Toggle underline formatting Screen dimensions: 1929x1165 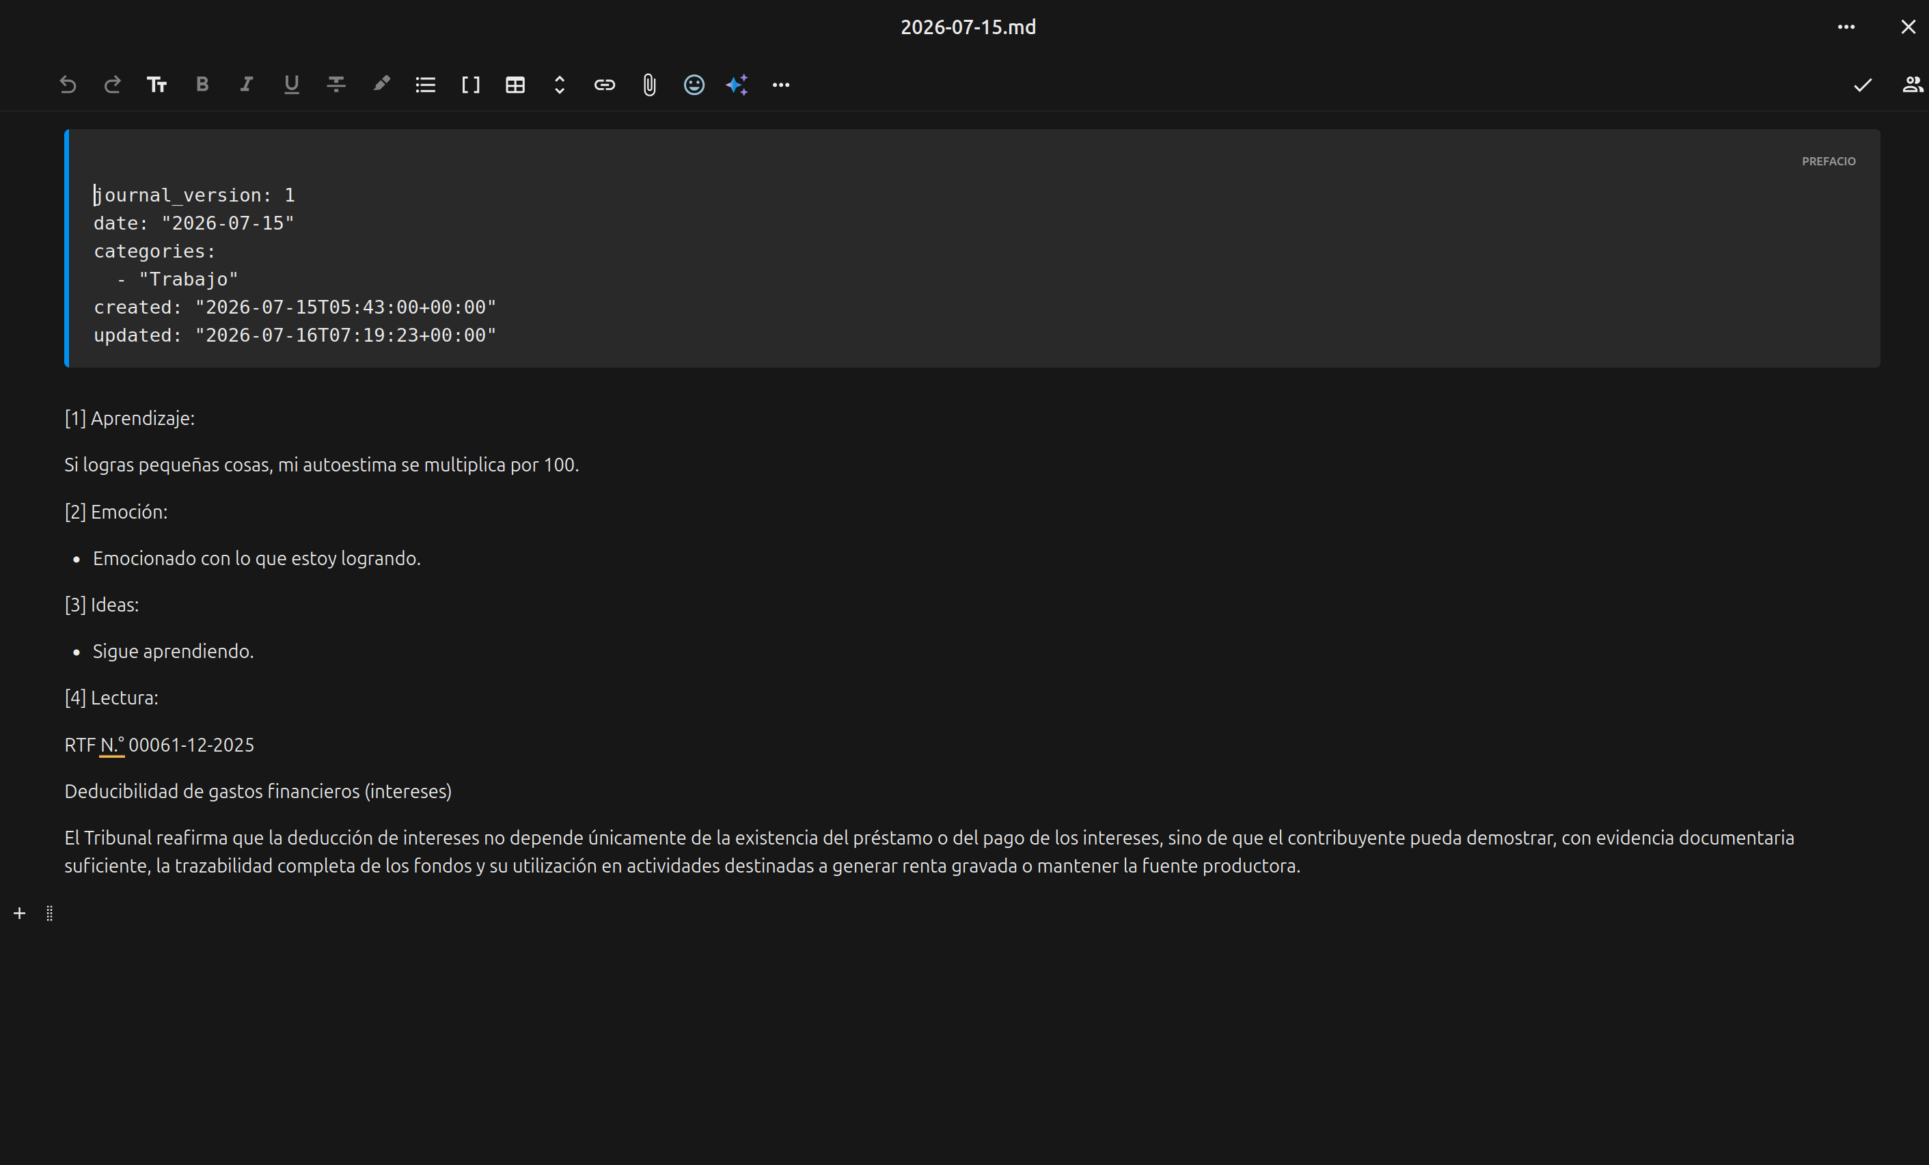[x=291, y=85]
